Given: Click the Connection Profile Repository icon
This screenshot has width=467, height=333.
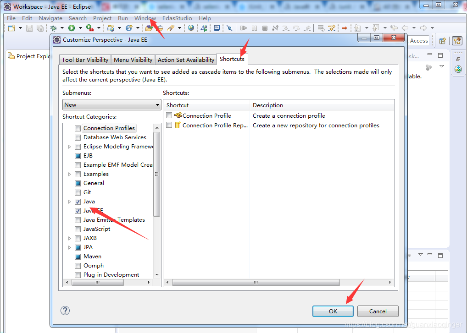Looking at the screenshot, I should (178, 125).
